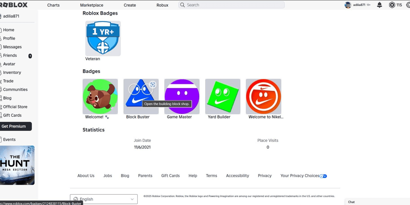Screen dimensions: 410x205
Task: Click the scan icon on Block Buster badge
Action: pyautogui.click(x=153, y=84)
